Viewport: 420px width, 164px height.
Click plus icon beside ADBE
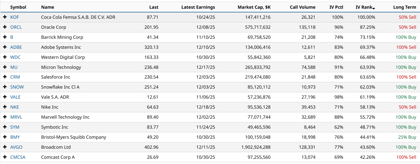(x=5, y=47)
